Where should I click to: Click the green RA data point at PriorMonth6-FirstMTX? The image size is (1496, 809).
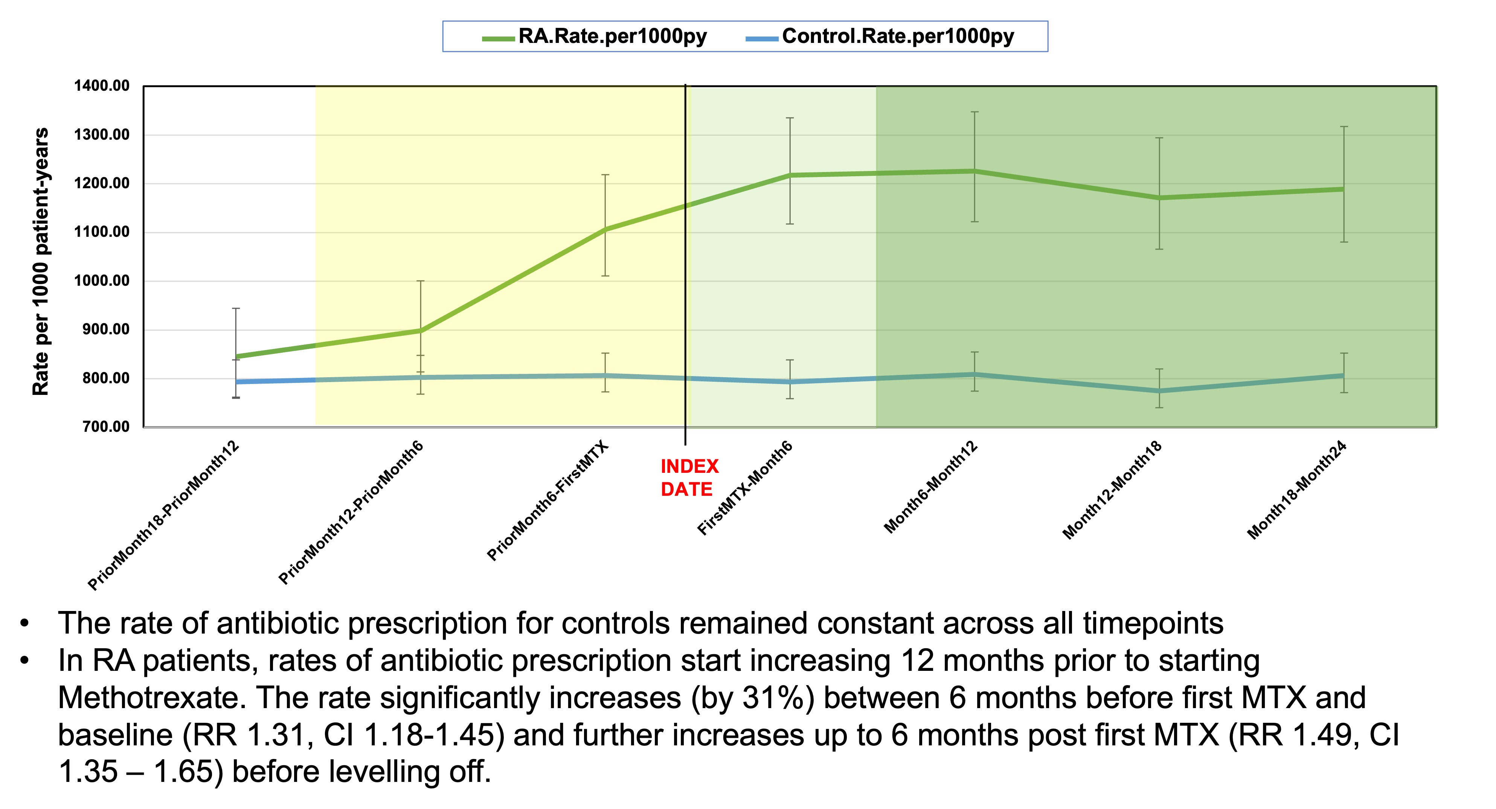605,229
